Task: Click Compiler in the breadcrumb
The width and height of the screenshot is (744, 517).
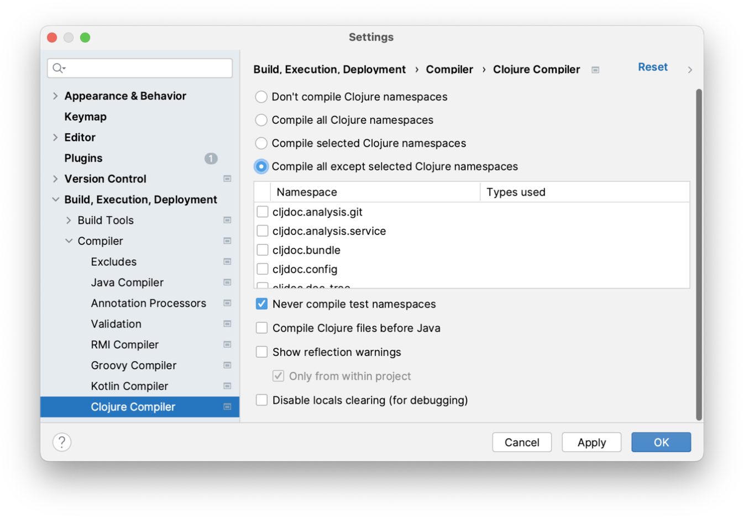Action: tap(449, 70)
